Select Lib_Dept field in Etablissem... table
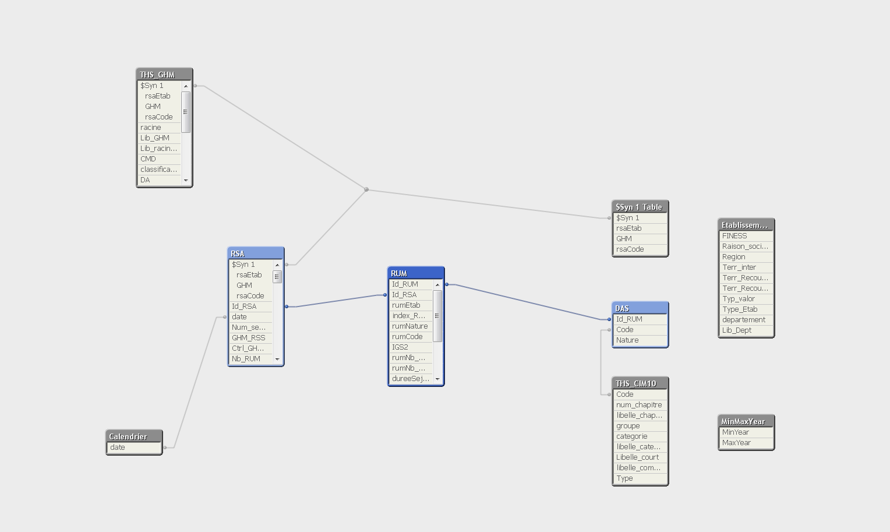This screenshot has width=890, height=532. [746, 330]
